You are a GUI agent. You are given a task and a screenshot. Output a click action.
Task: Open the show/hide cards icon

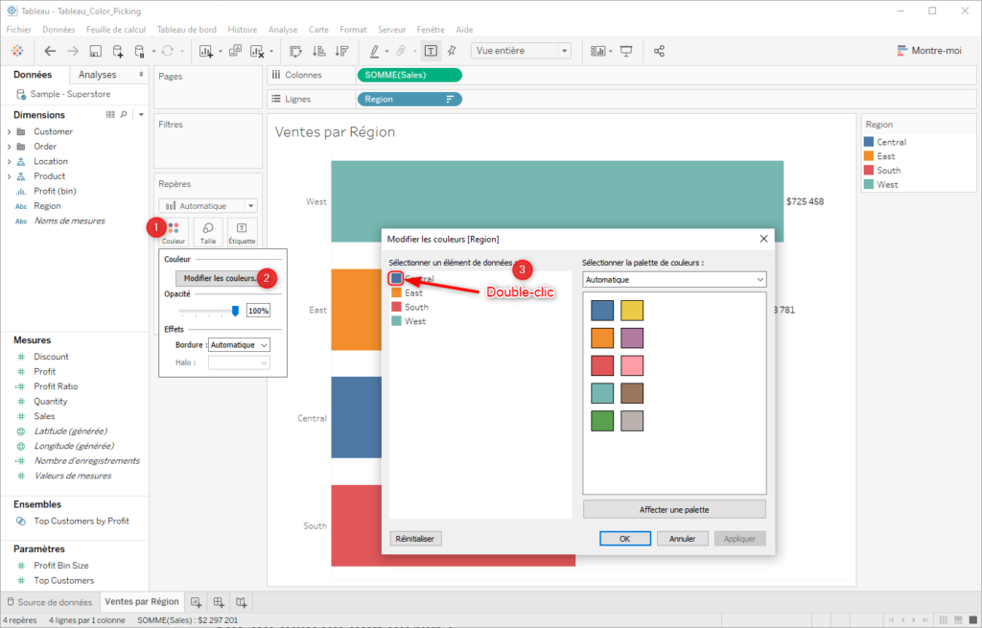point(598,52)
